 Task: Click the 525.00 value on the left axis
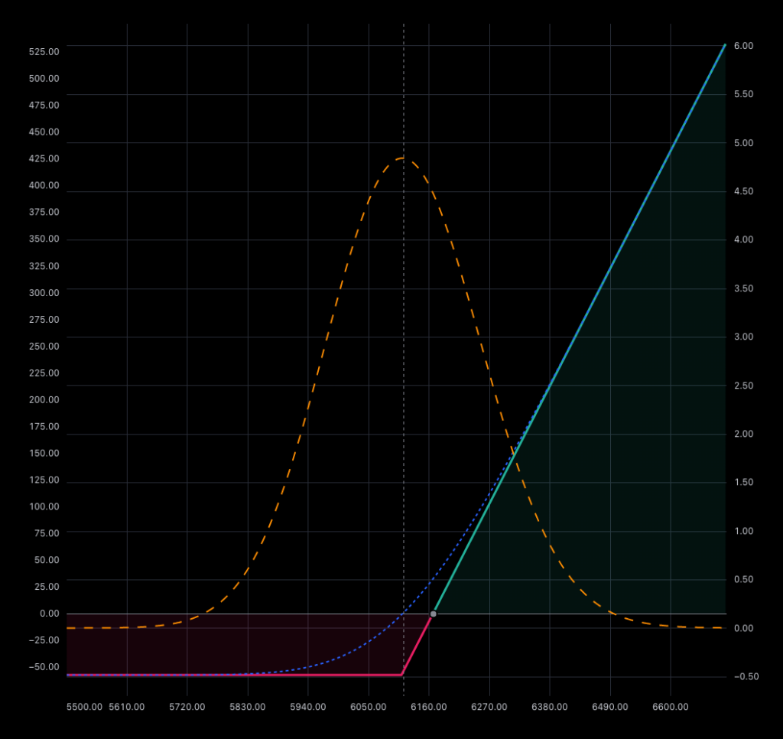point(44,52)
